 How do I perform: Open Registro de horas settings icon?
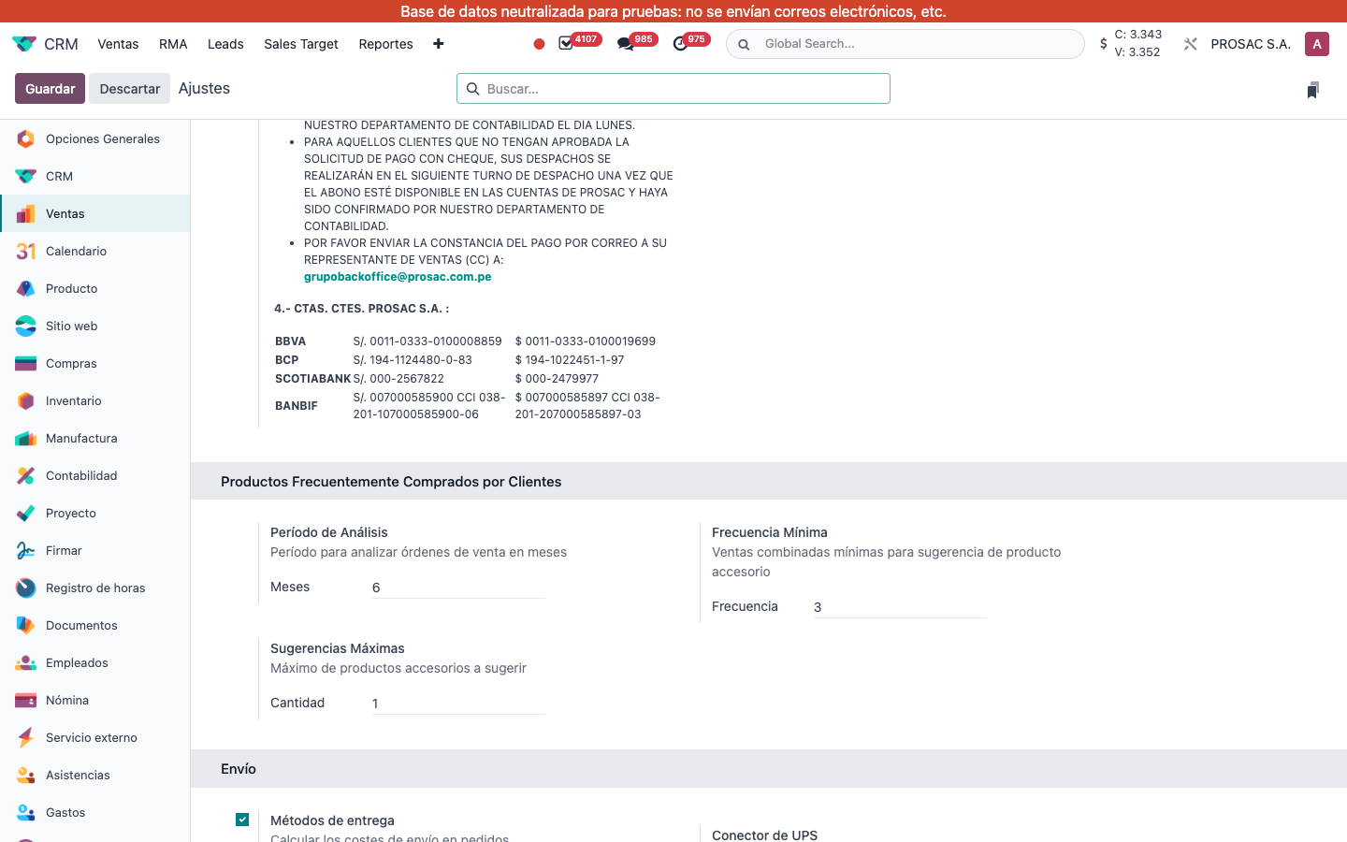coord(26,588)
